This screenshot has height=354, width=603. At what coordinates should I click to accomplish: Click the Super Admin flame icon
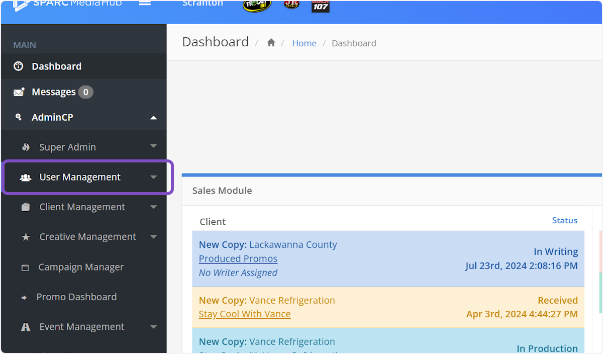tap(26, 147)
